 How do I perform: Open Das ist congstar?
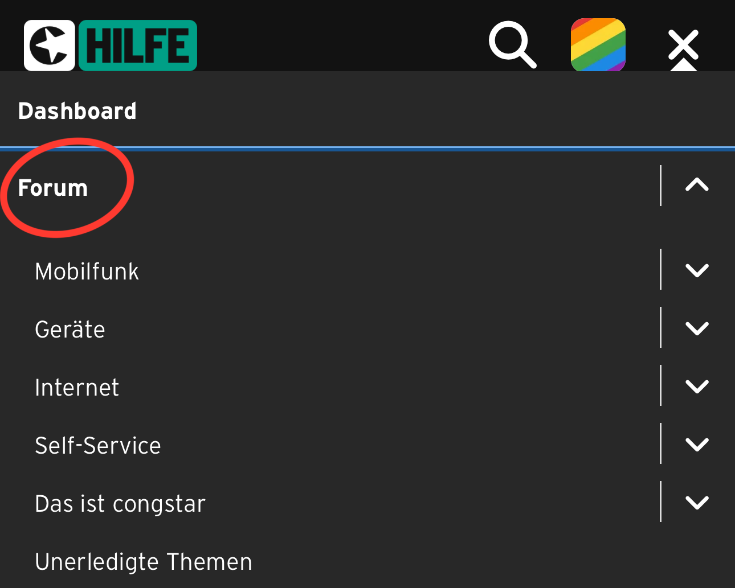click(120, 504)
